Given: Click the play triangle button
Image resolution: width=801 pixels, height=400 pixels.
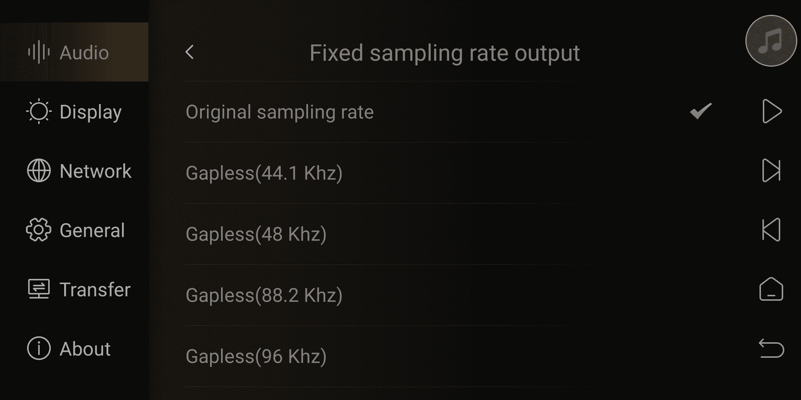Looking at the screenshot, I should point(772,111).
